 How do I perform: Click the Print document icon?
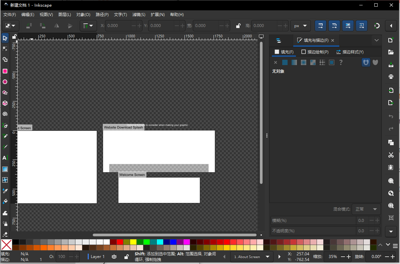(x=391, y=76)
